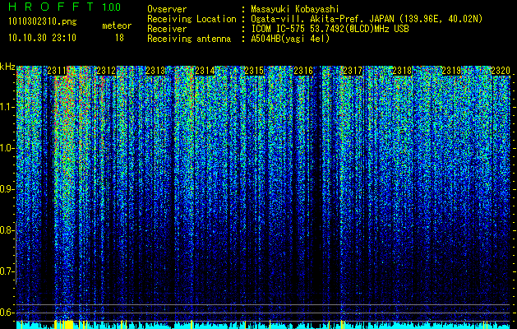Click the meteor count value 18
This screenshot has height=329, width=517.
tap(119, 38)
